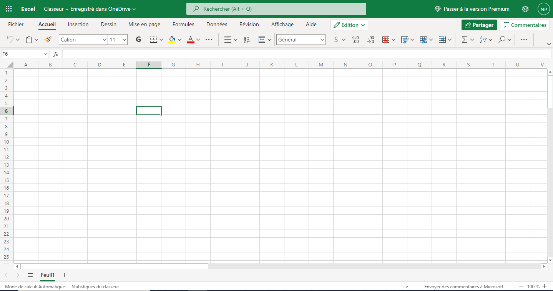Toggle wrap text

(247, 40)
